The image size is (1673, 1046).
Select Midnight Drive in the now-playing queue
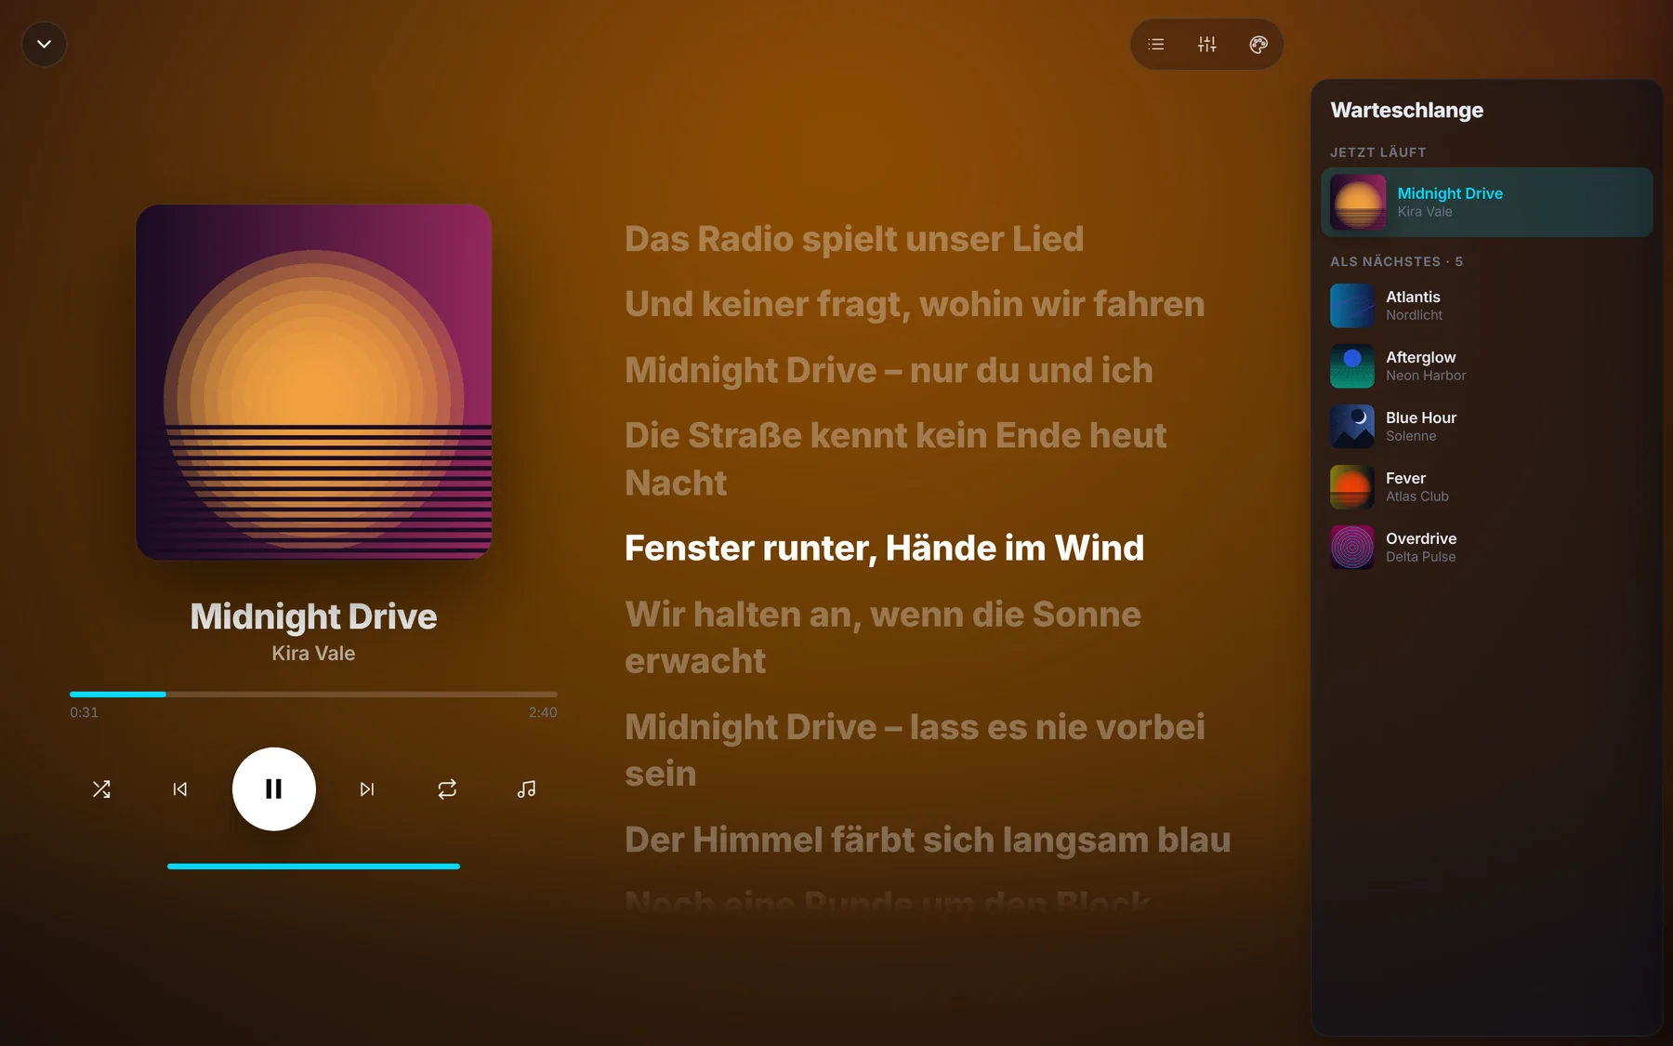[x=1486, y=202]
